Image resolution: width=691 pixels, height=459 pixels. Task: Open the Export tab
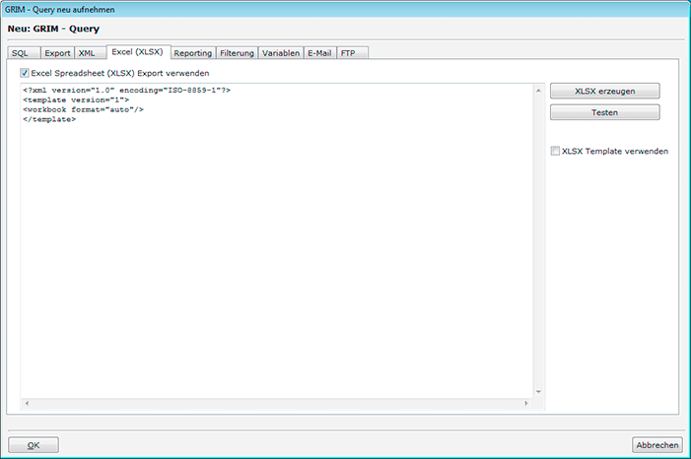pyautogui.click(x=57, y=53)
